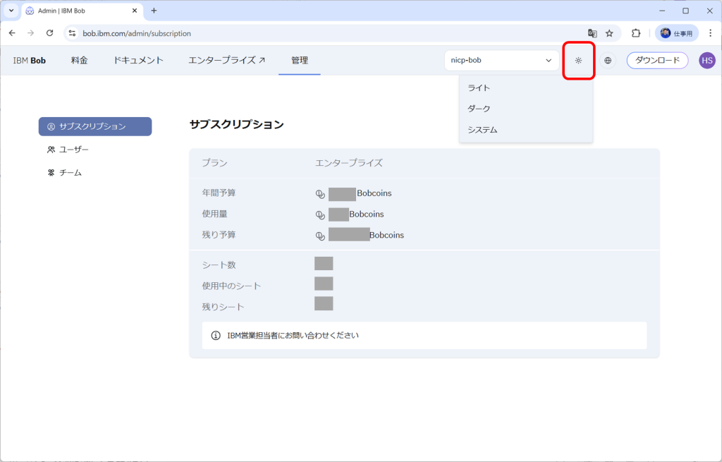Click the IBM Bob logo
The image size is (722, 462).
[29, 61]
